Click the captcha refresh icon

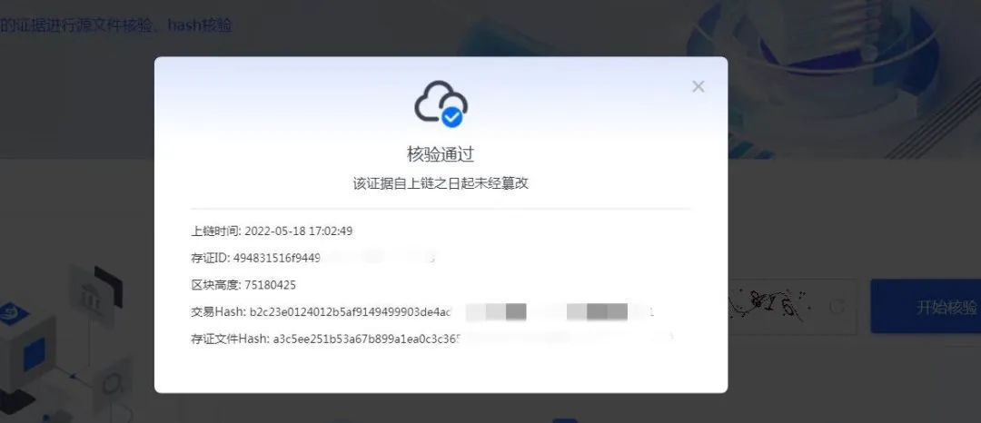(x=837, y=306)
